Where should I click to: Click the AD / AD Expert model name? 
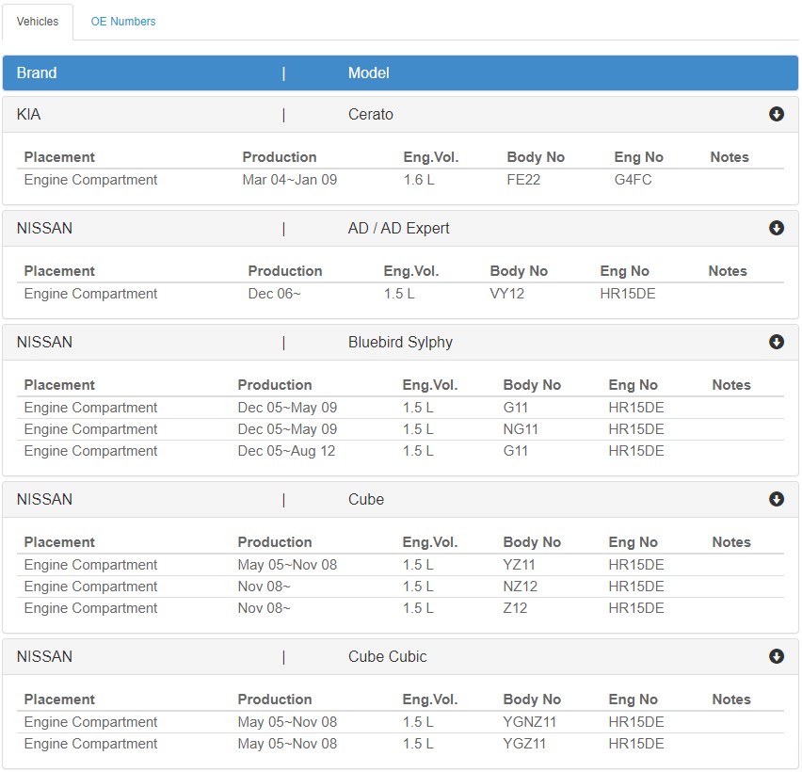tap(398, 228)
